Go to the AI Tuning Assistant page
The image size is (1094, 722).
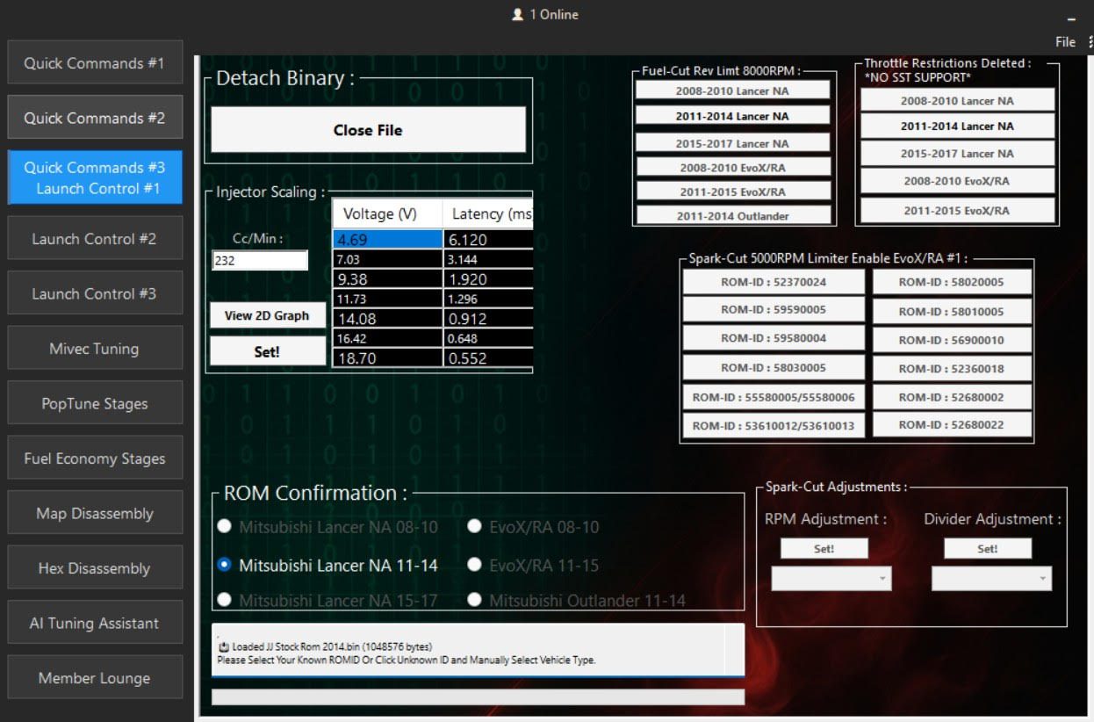point(95,624)
